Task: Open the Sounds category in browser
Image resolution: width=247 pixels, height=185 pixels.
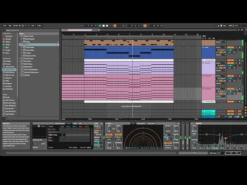Action: tap(8, 61)
